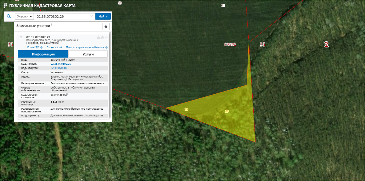Click Поиск в границах объекта link
The image size is (365, 181).
point(86,47)
